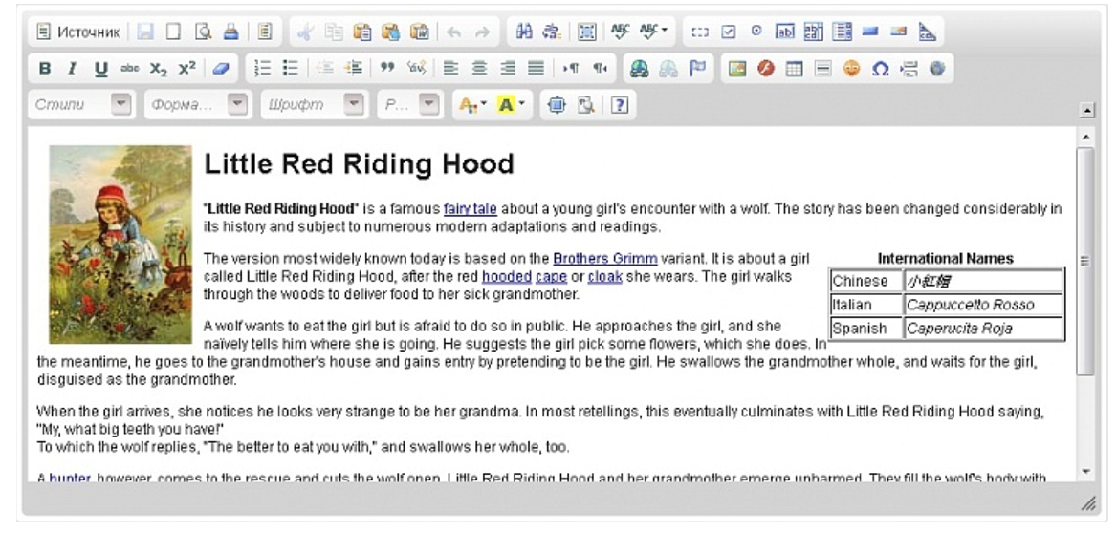Insert a Flash object
1117x533 pixels.
click(766, 69)
